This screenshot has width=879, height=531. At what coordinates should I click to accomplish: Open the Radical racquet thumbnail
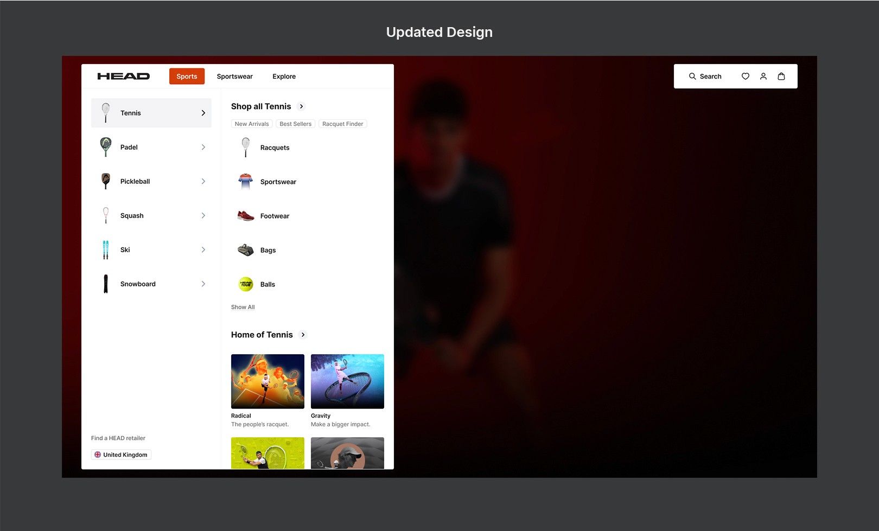click(x=267, y=381)
